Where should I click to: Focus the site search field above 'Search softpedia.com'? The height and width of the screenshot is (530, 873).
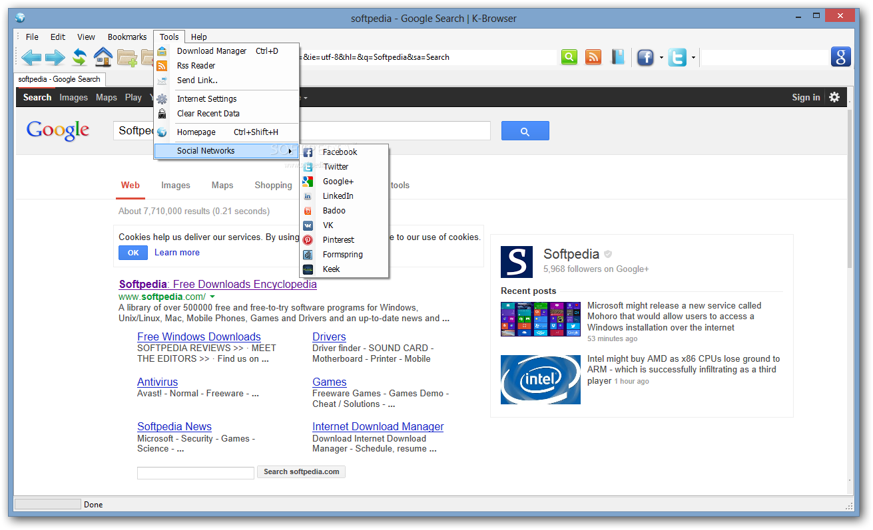tap(196, 473)
